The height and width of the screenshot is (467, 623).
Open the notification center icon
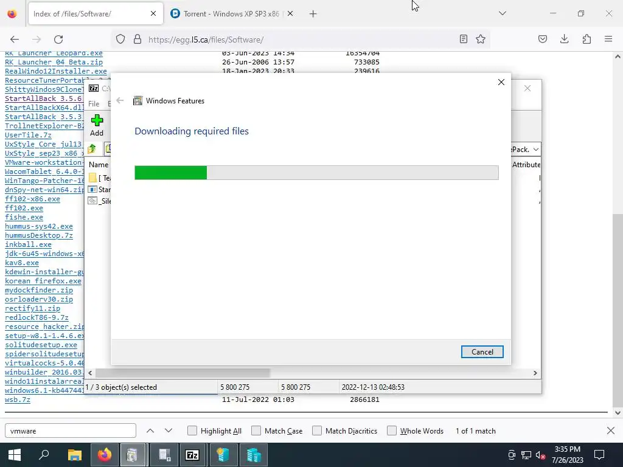(599, 455)
